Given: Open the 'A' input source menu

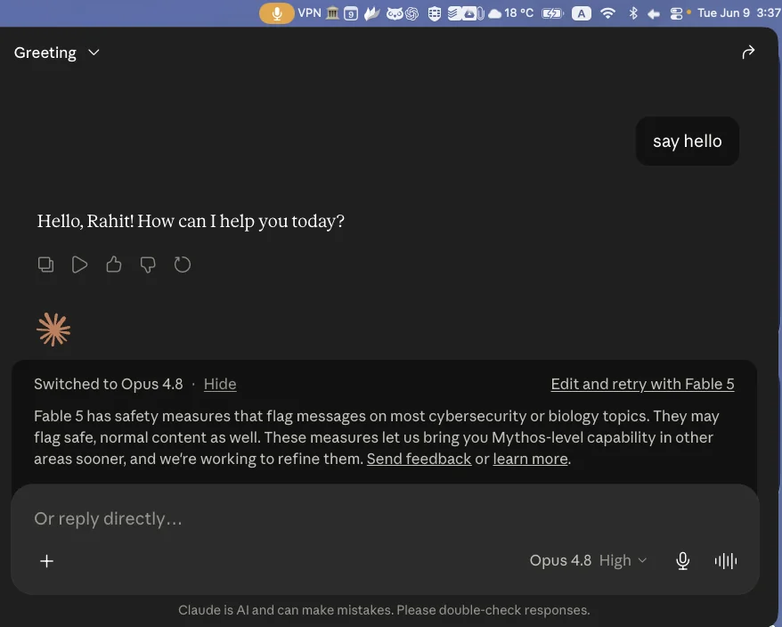Looking at the screenshot, I should pos(581,13).
